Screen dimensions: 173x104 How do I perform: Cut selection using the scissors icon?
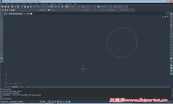[22, 7]
